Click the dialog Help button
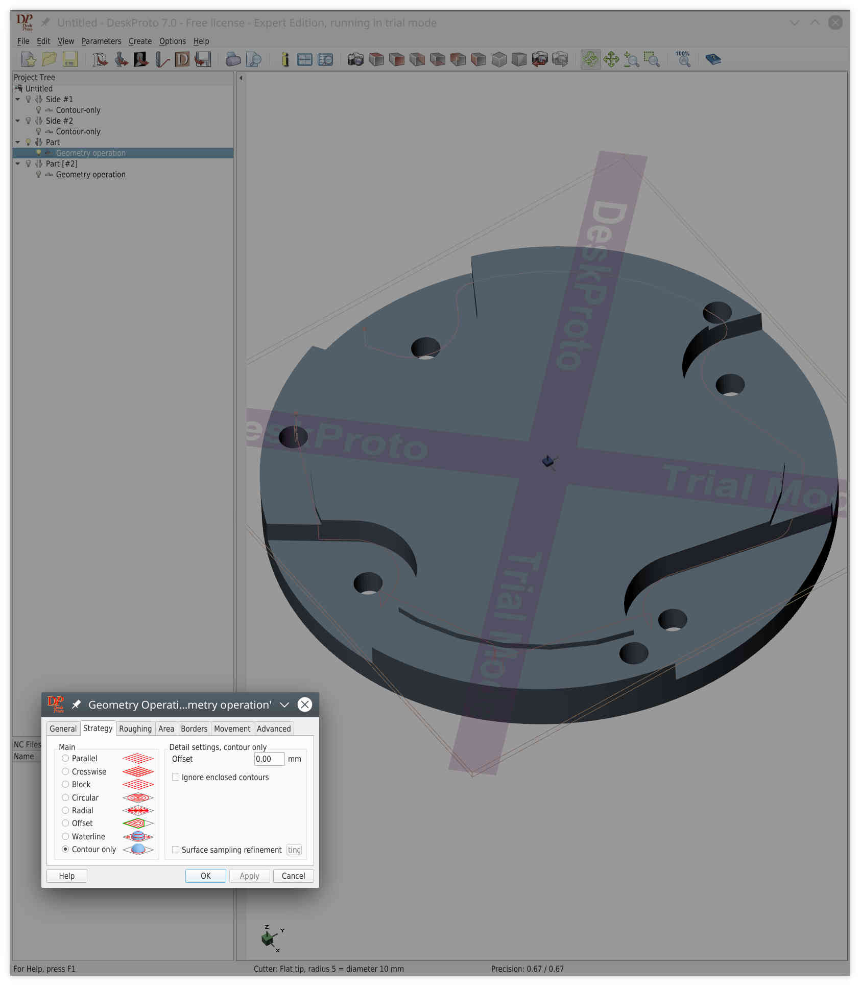The height and width of the screenshot is (986, 860). point(66,876)
